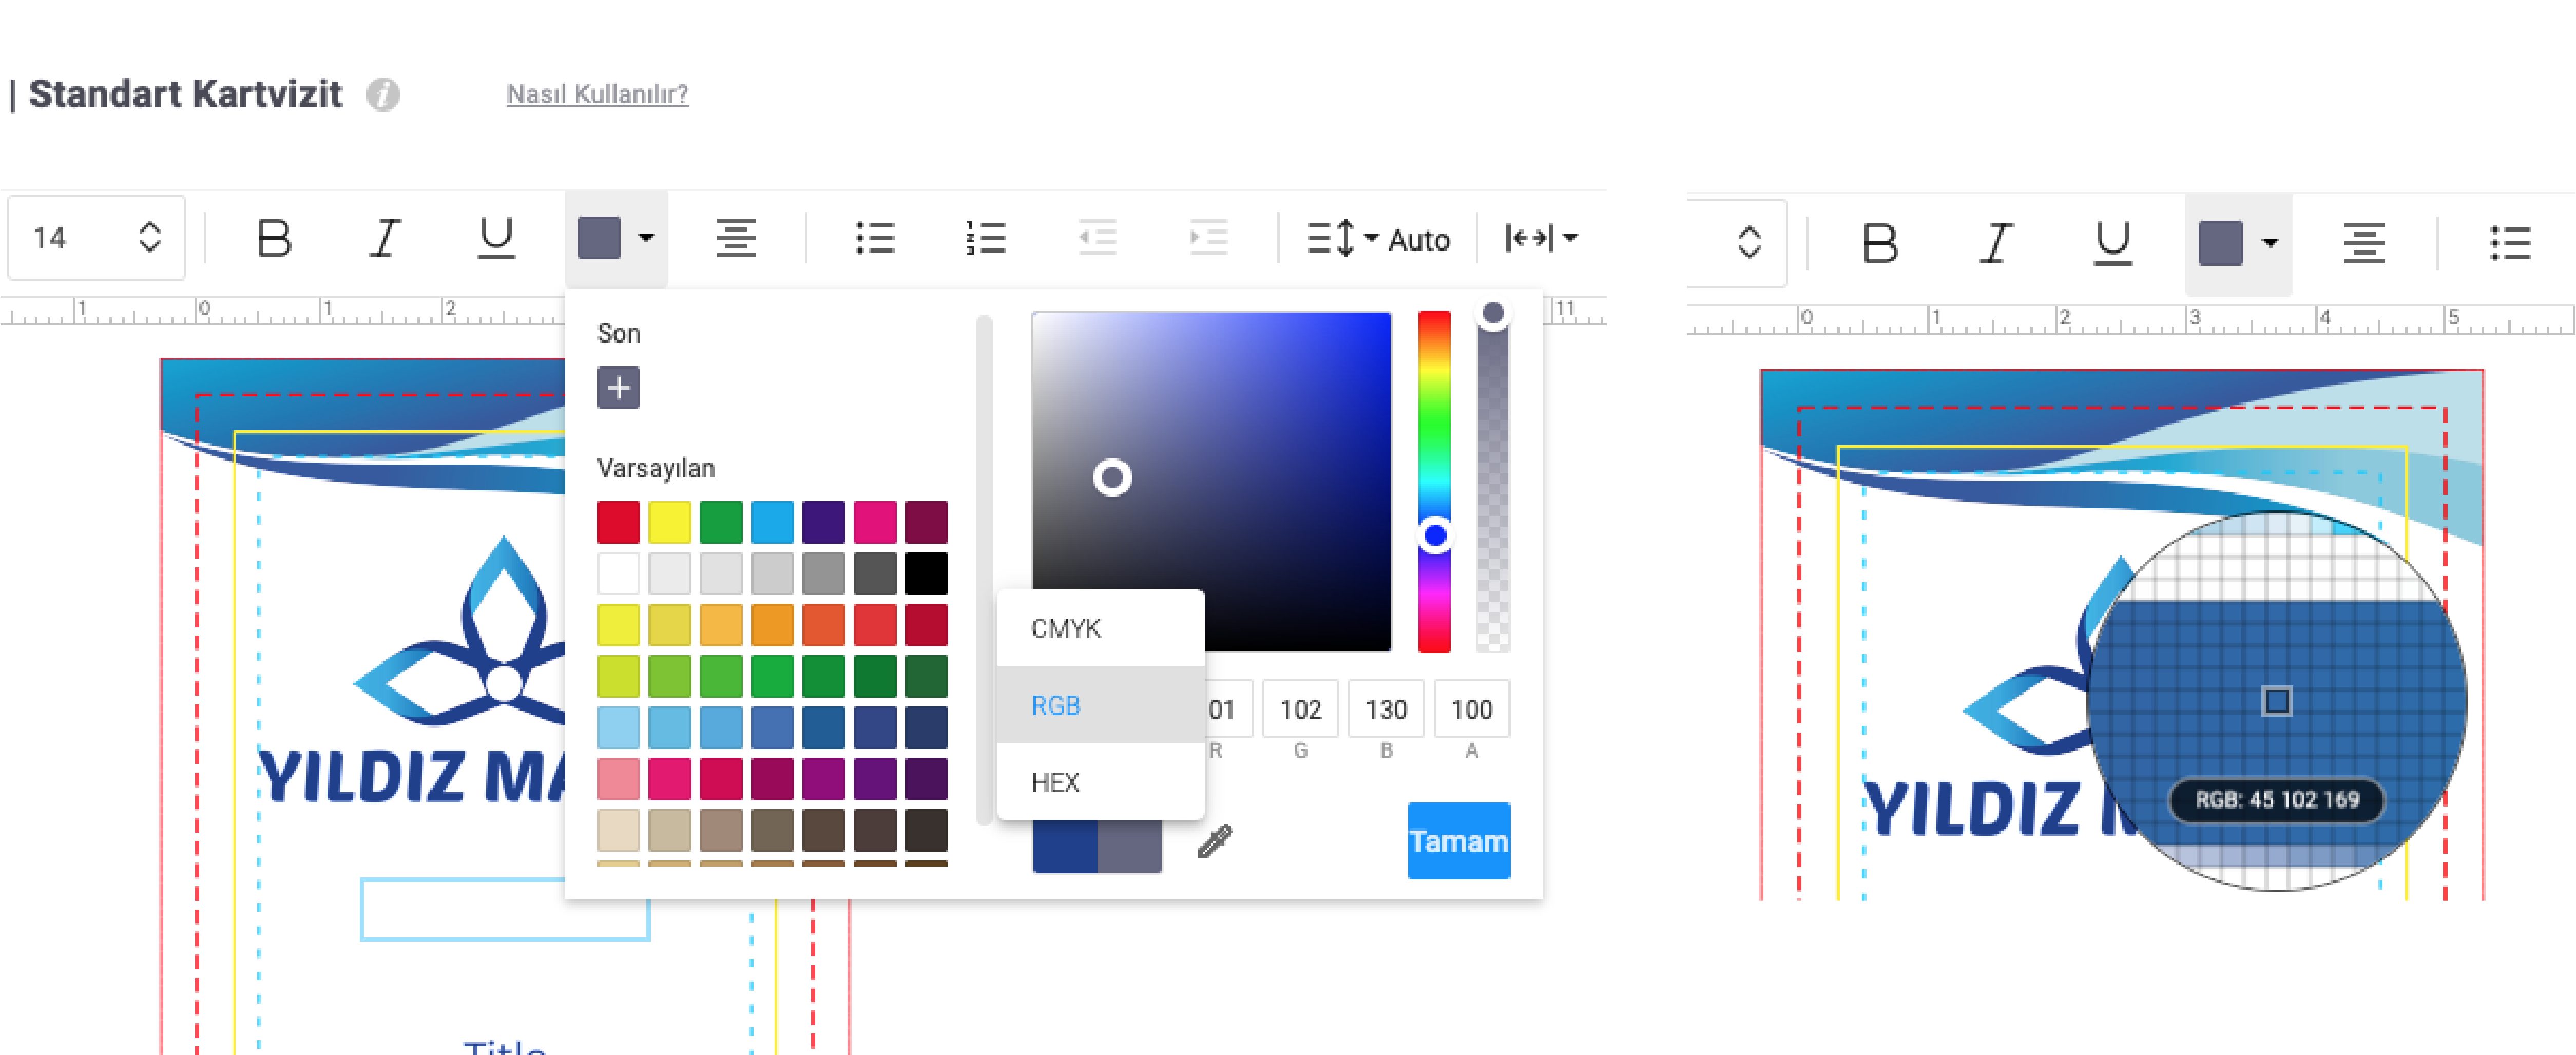2576x1055 pixels.
Task: Insert a bulleted list
Action: [875, 238]
